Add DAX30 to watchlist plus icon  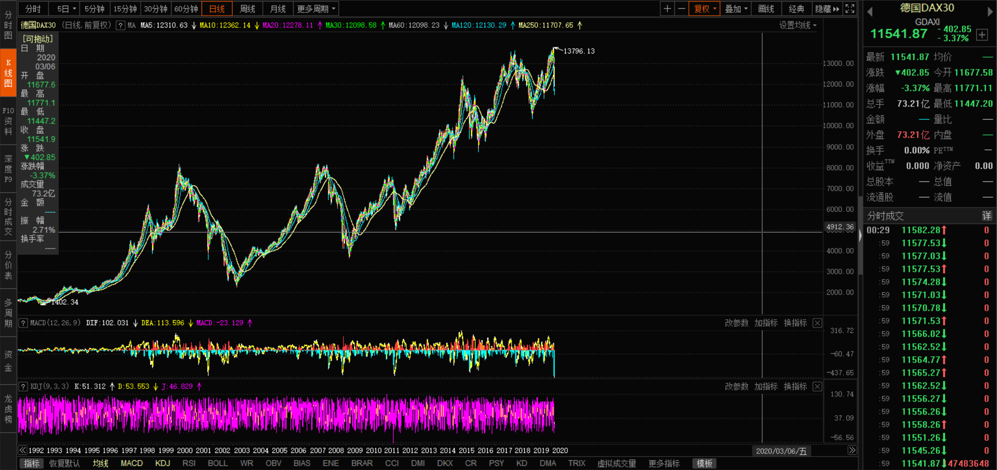pyautogui.click(x=982, y=35)
